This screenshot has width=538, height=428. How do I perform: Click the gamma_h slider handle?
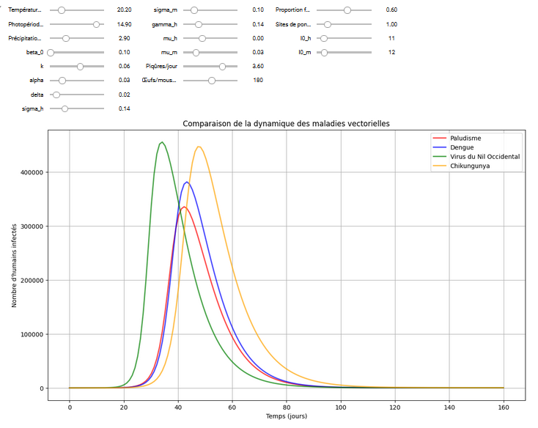[199, 24]
